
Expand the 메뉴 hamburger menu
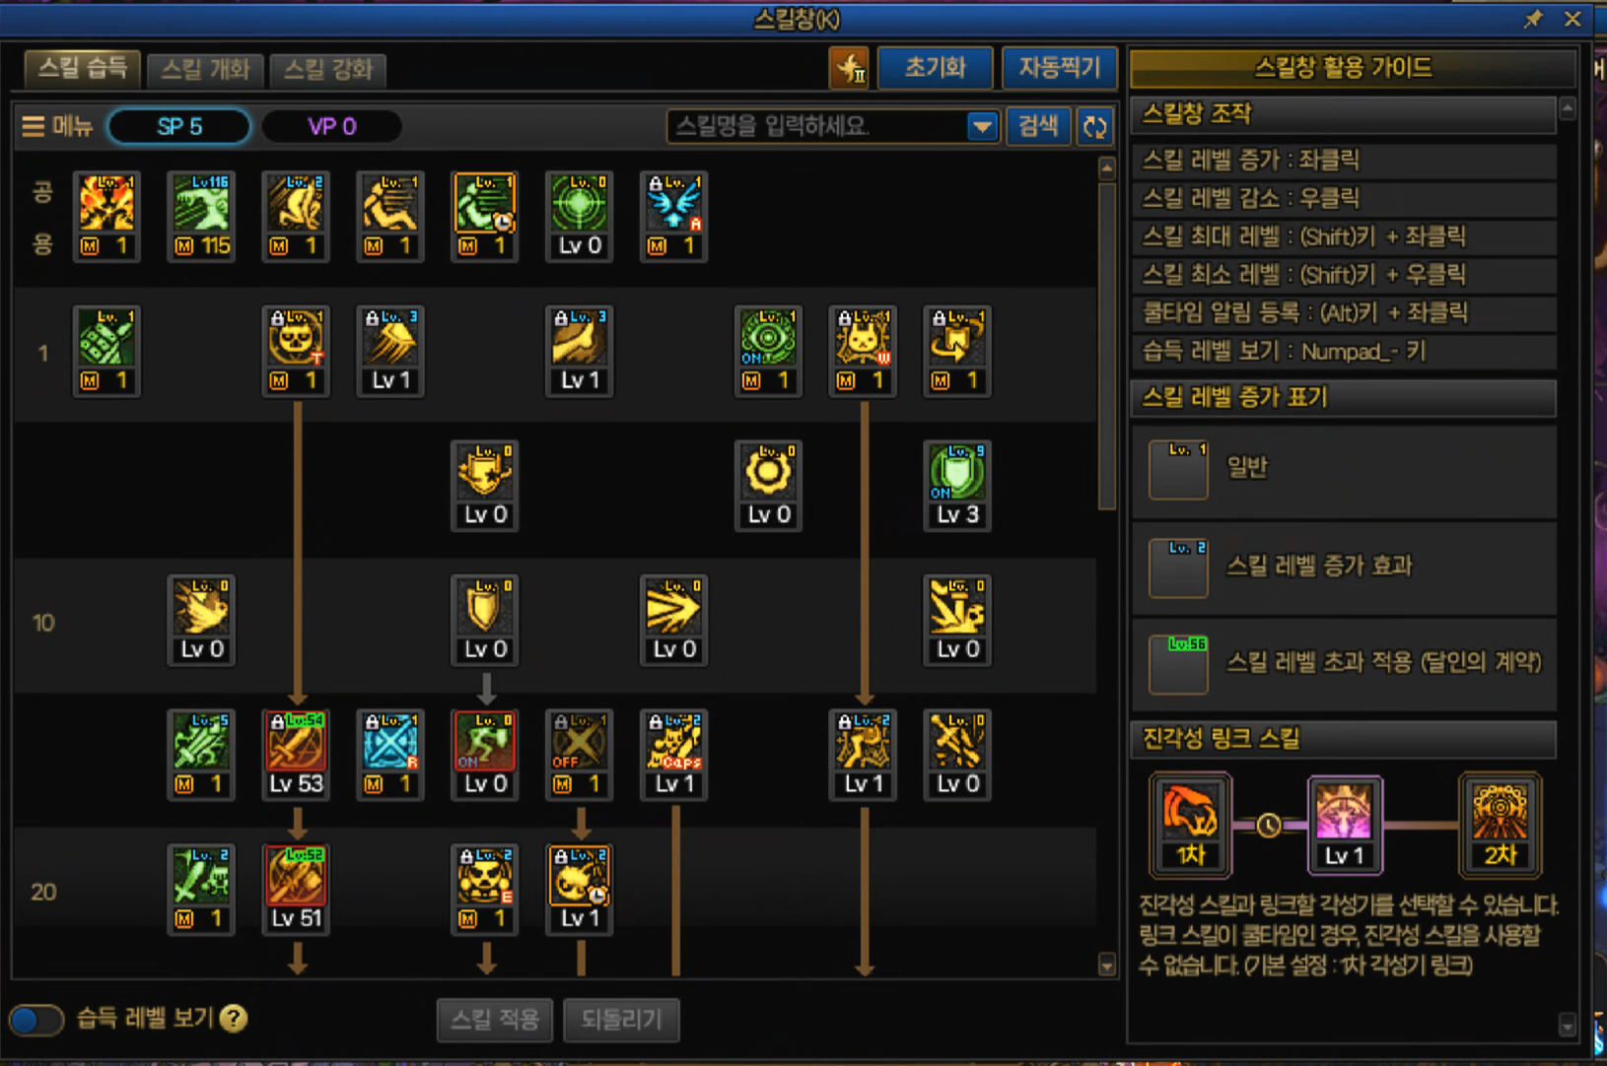point(57,126)
